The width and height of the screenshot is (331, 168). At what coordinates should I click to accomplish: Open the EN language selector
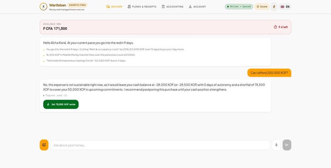[x=285, y=7]
